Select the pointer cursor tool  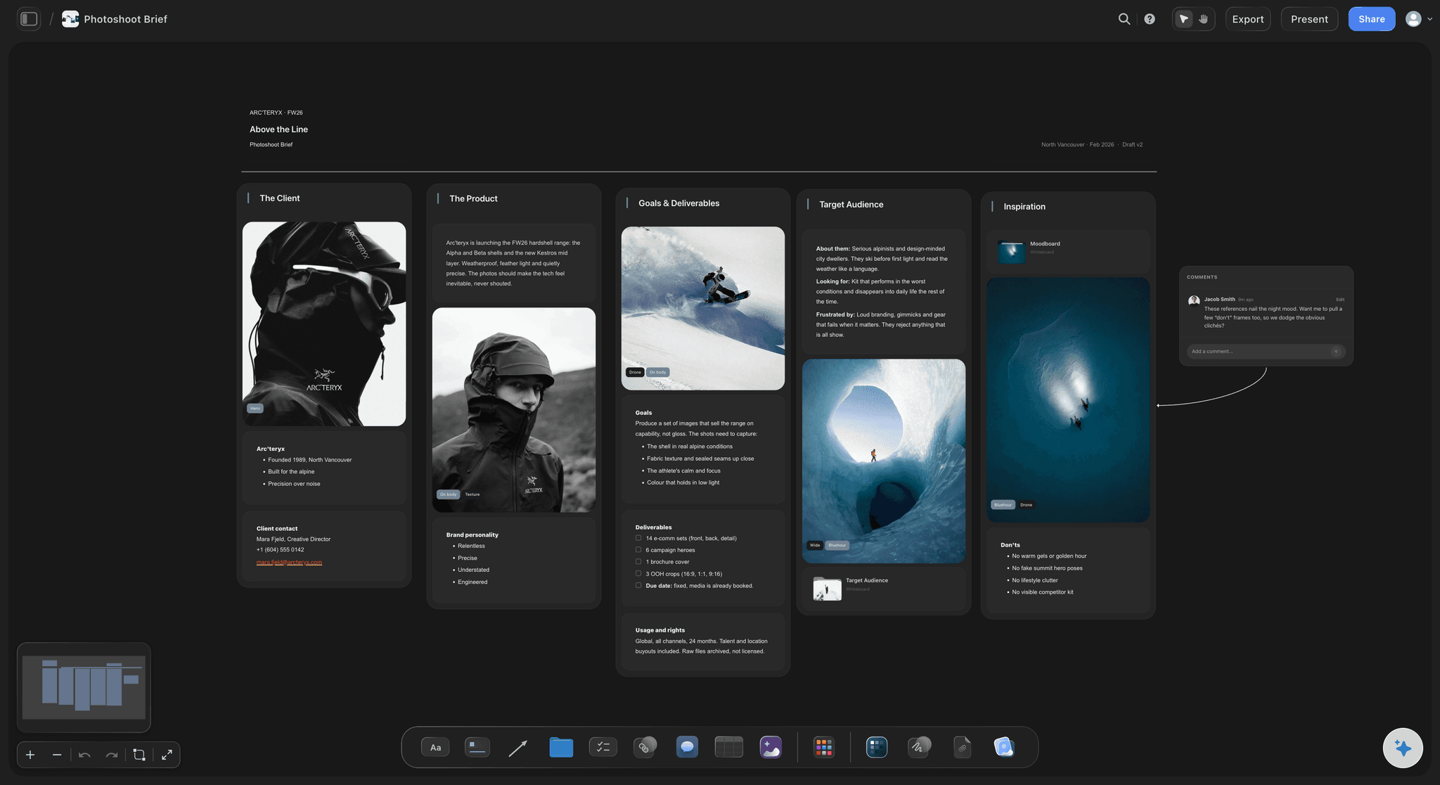[1184, 19]
